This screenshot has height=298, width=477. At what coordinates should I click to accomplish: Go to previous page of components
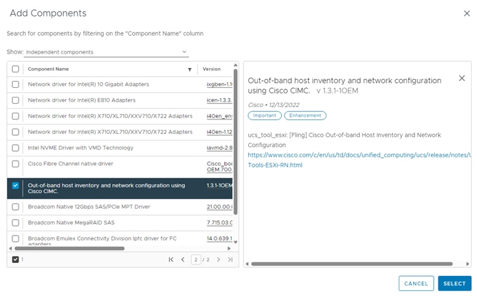tap(183, 260)
